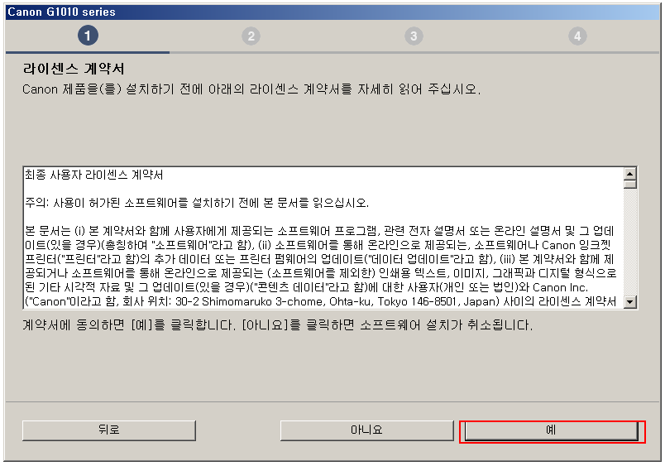Click the 라이센스 계약서 heading
665x466 pixels.
[74, 69]
